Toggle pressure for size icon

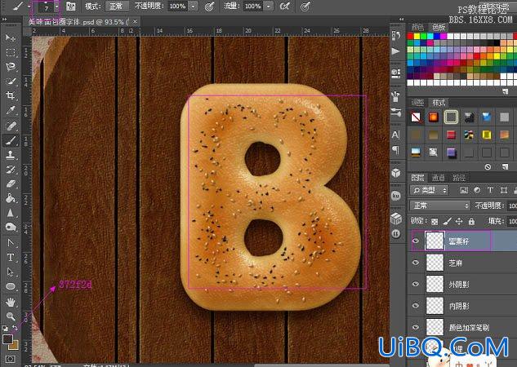click(305, 6)
